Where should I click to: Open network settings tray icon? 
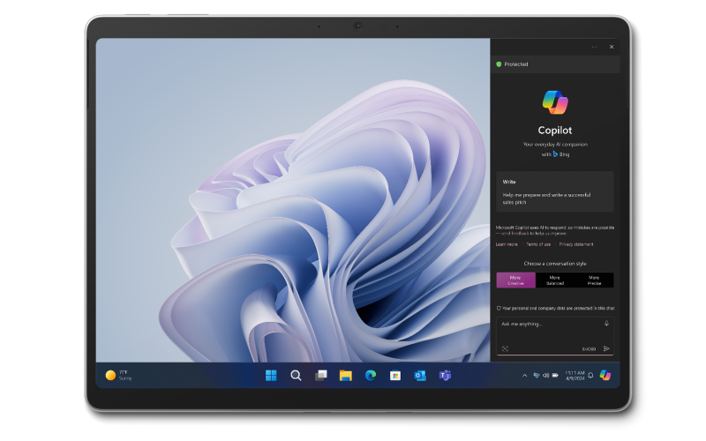point(537,376)
